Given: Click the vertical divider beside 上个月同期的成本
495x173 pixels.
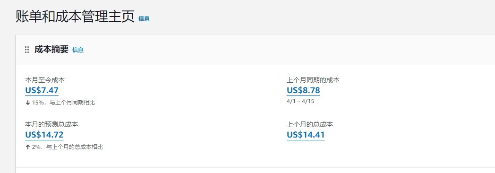Looking at the screenshot, I should 277,90.
